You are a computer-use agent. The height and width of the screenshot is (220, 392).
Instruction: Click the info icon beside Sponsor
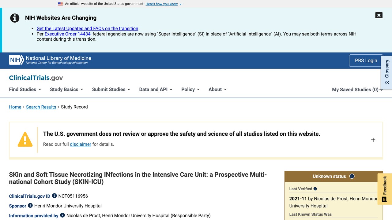coord(30,205)
